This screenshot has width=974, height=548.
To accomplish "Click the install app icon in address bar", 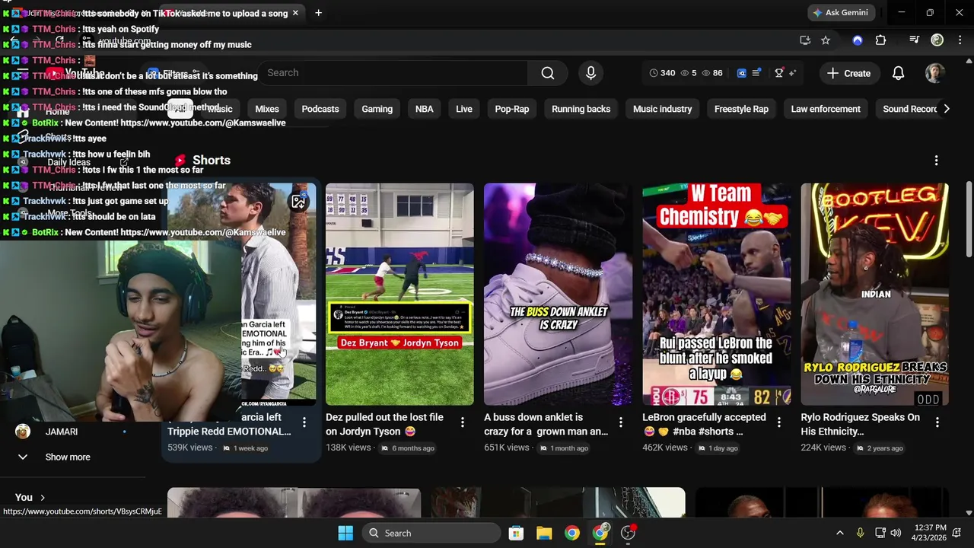I will point(805,40).
